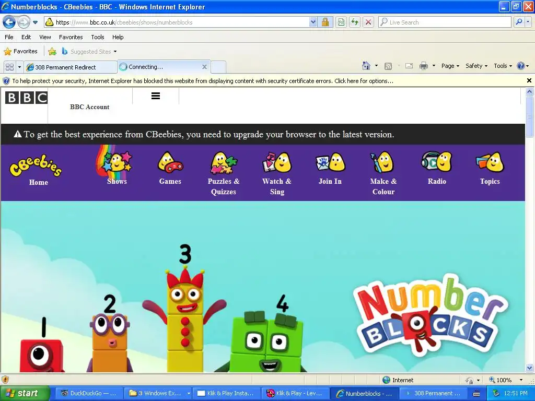
Task: Switch to DuckDuckGo taskbar window
Action: pyautogui.click(x=88, y=393)
